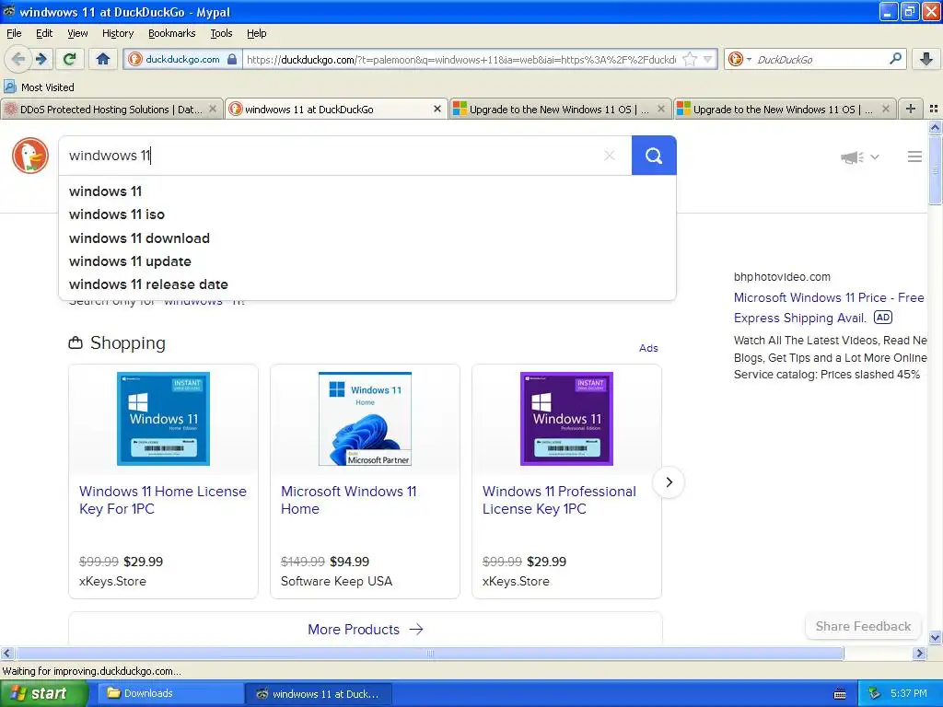Click the padlock security icon
The width and height of the screenshot is (943, 707).
232,59
